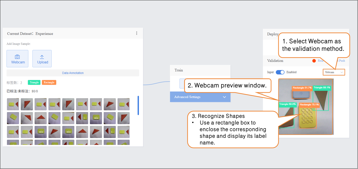The height and width of the screenshot is (169, 358).
Task: Toggle the Input Enabled switch
Action: point(280,72)
